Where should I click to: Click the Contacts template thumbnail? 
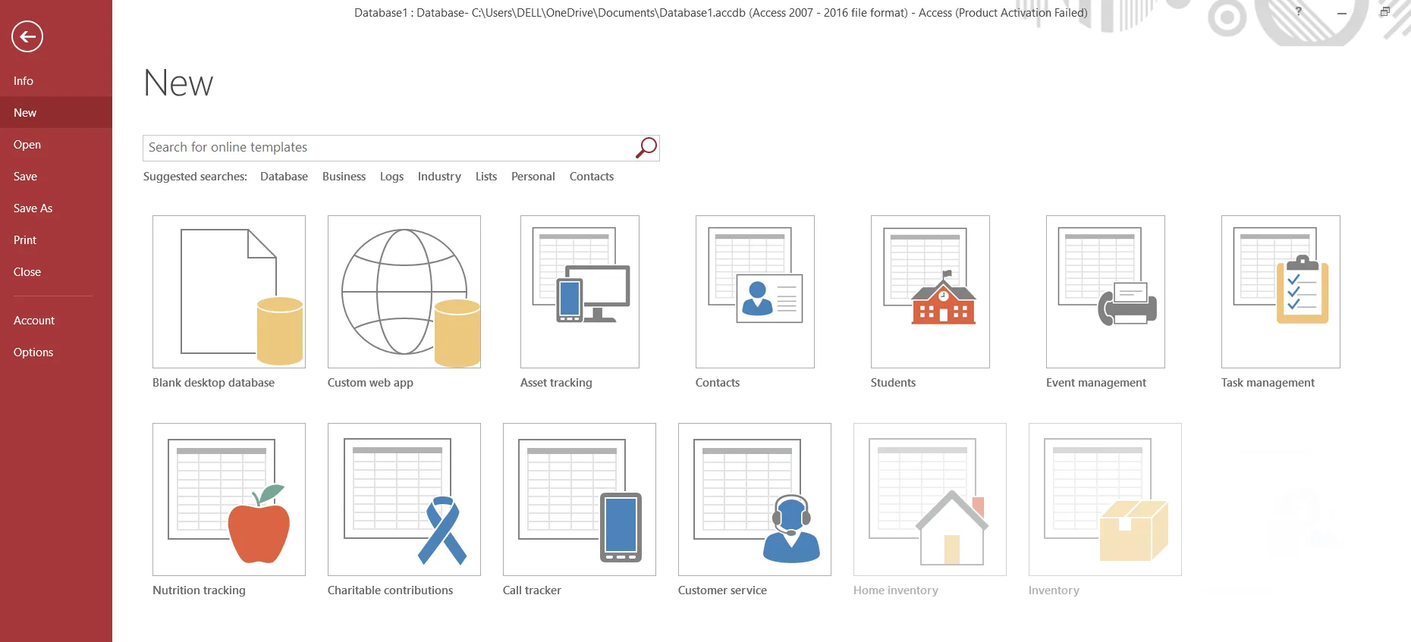(x=755, y=292)
